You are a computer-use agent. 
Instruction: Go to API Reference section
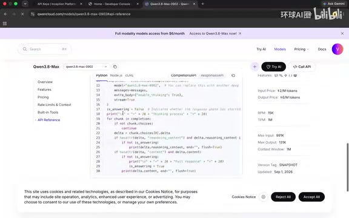(48, 120)
